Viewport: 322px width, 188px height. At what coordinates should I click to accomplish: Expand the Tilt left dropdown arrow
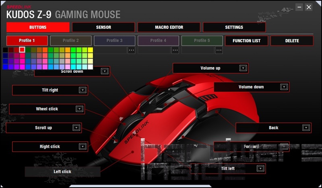point(260,169)
